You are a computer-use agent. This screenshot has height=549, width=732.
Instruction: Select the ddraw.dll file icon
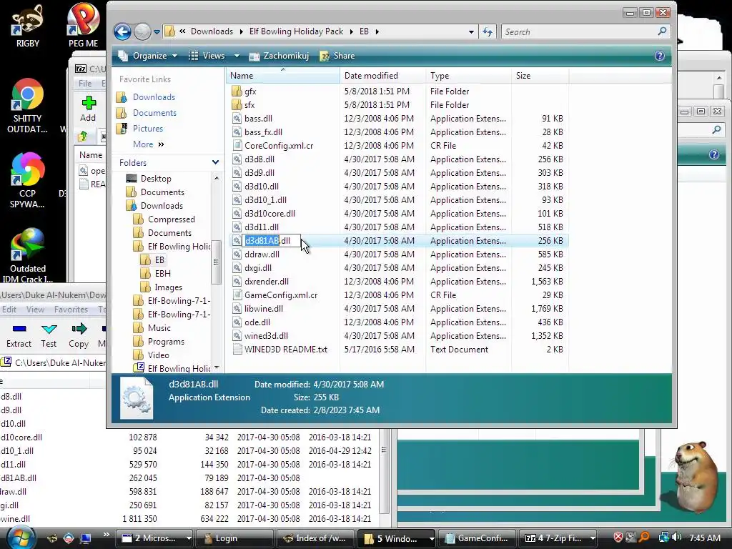237,254
